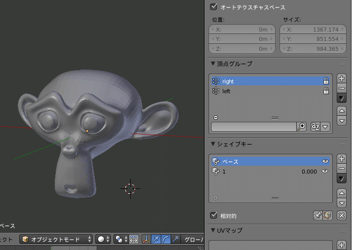This screenshot has width=352, height=250.
Task: Remove the selected shape key with minus button
Action: [342, 169]
